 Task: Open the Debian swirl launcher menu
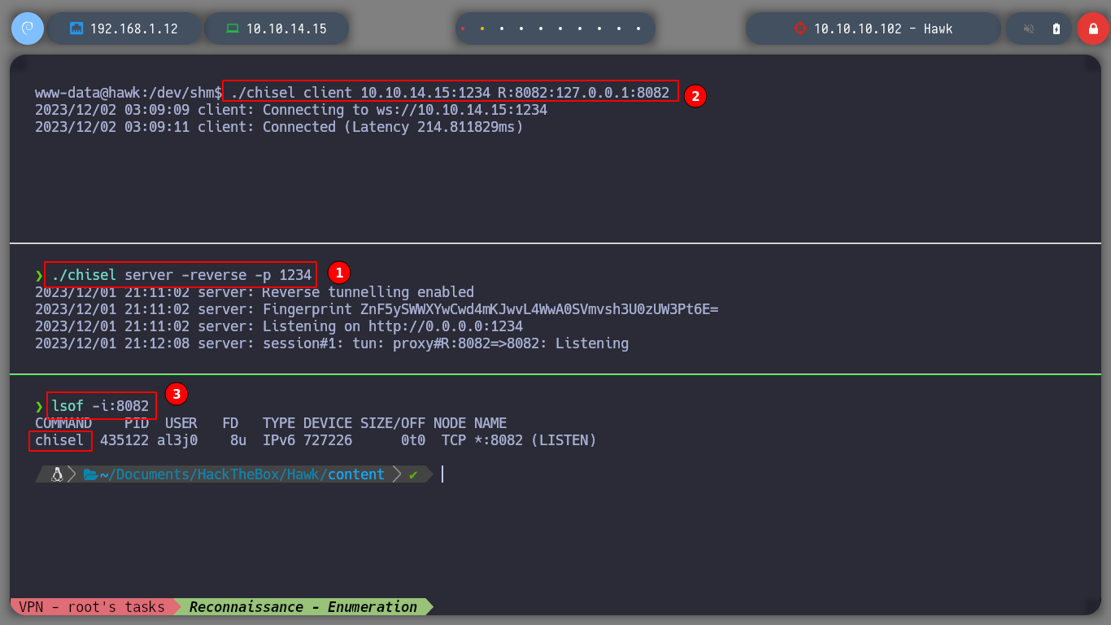click(27, 28)
